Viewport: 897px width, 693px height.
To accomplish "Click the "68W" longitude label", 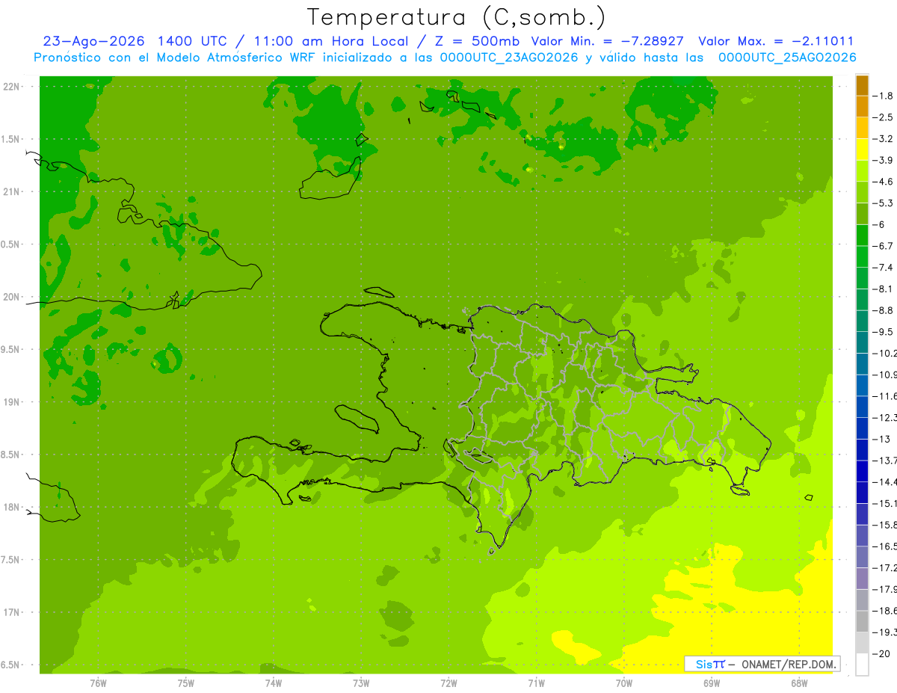I will click(799, 683).
